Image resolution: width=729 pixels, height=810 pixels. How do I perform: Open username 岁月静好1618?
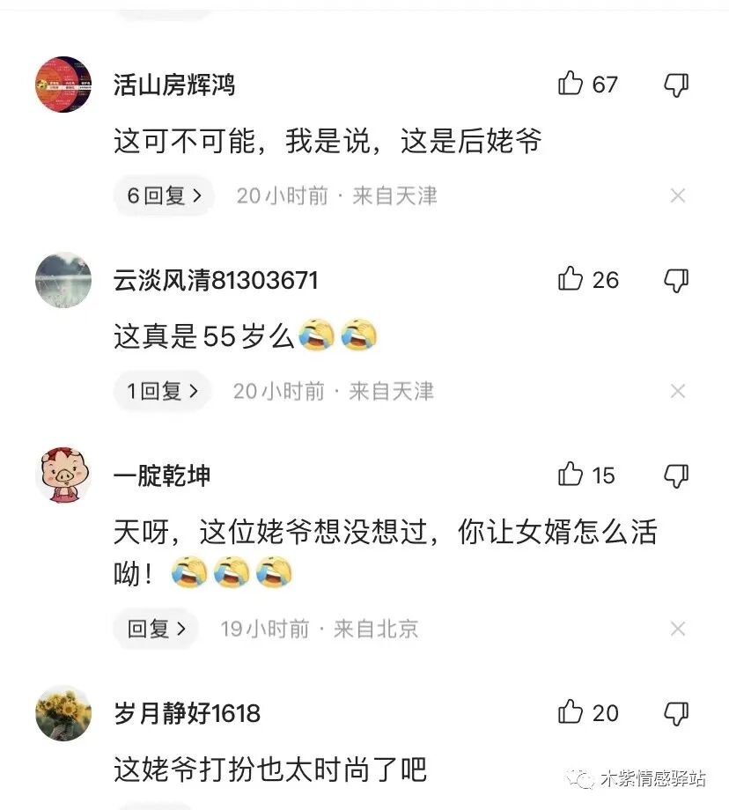[x=187, y=713]
